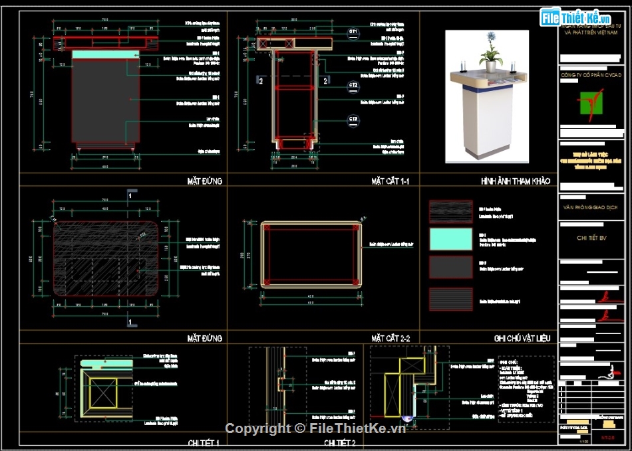Screen dimensions: 632x451
Task: Click the cyan material swatch in legend
Action: click(x=450, y=239)
